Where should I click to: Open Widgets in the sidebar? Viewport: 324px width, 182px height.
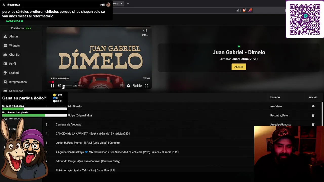pyautogui.click(x=14, y=45)
